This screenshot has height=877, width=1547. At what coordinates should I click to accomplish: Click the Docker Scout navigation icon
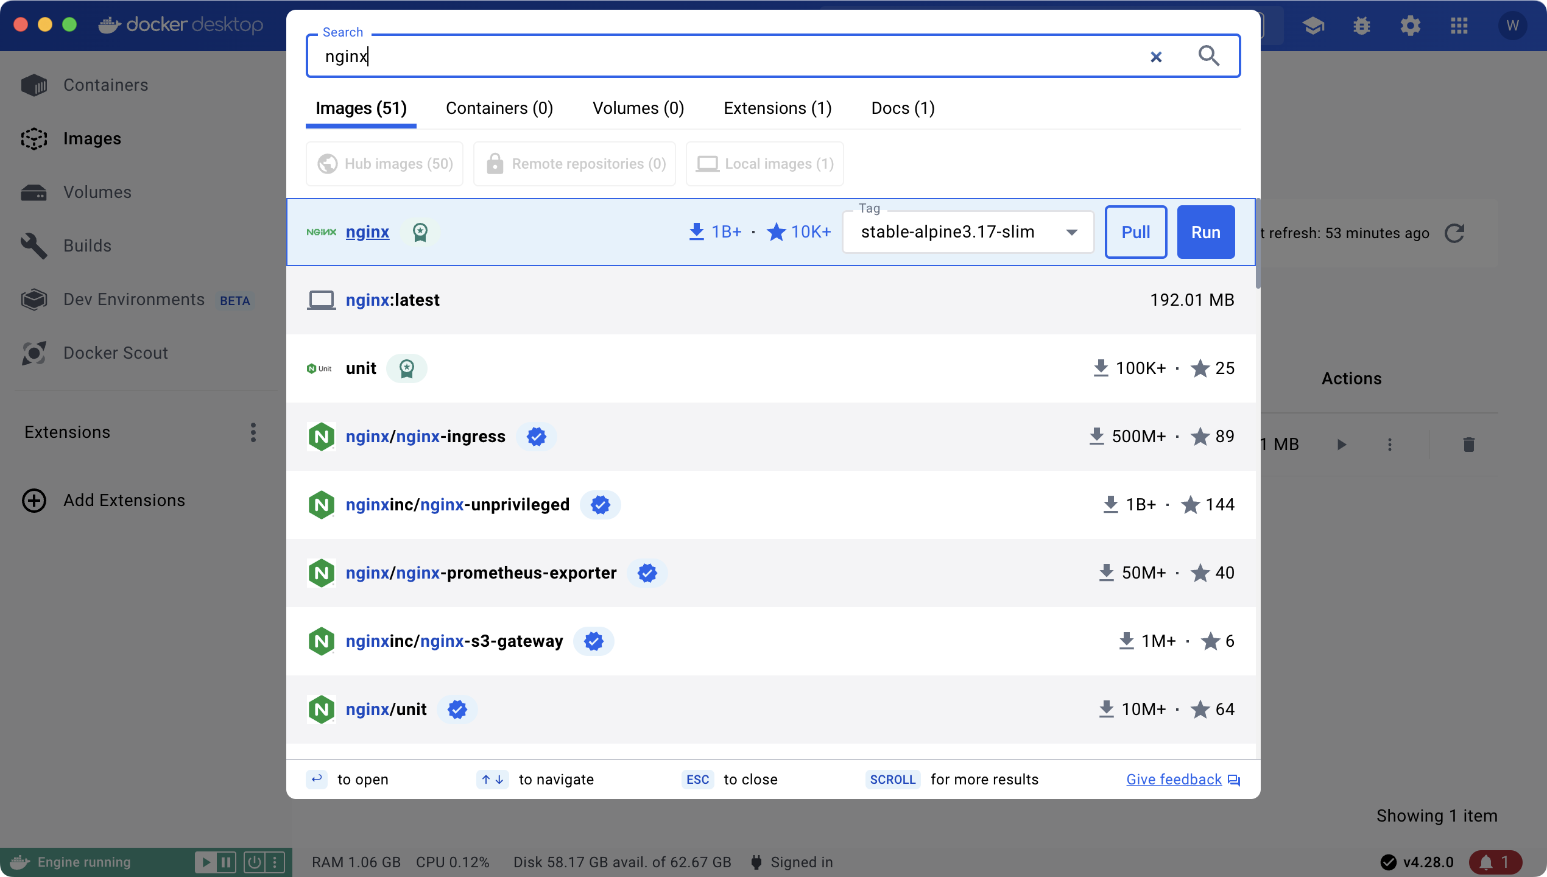pyautogui.click(x=34, y=352)
